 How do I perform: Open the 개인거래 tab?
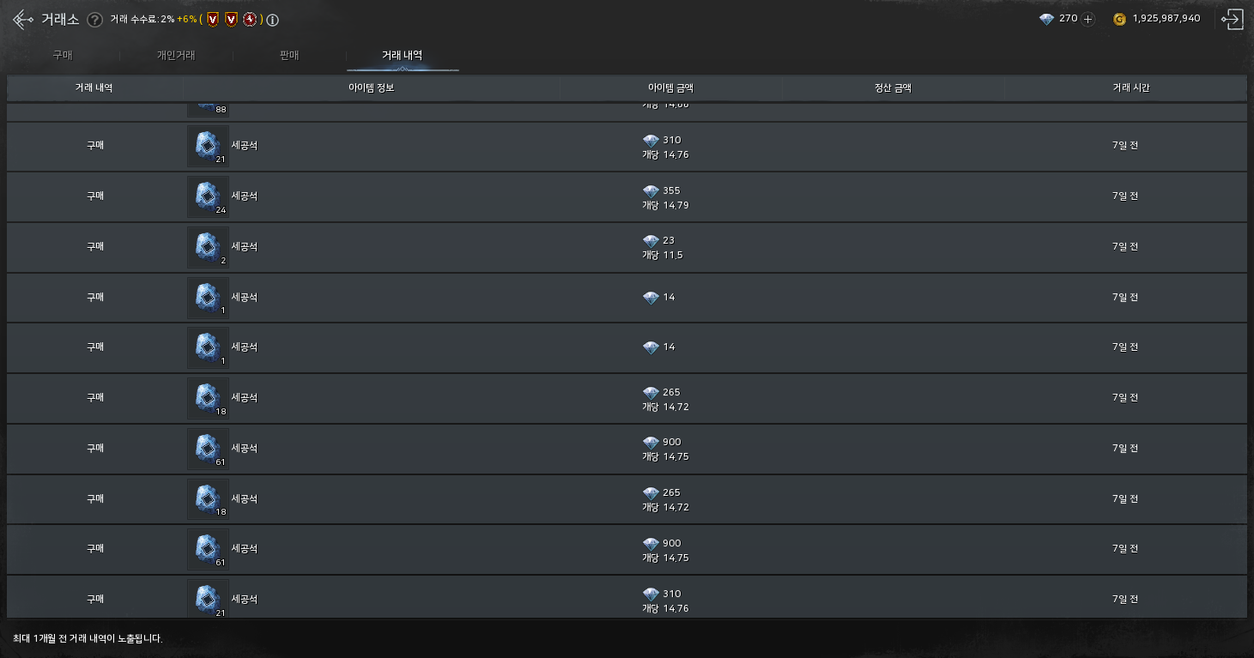pos(176,56)
